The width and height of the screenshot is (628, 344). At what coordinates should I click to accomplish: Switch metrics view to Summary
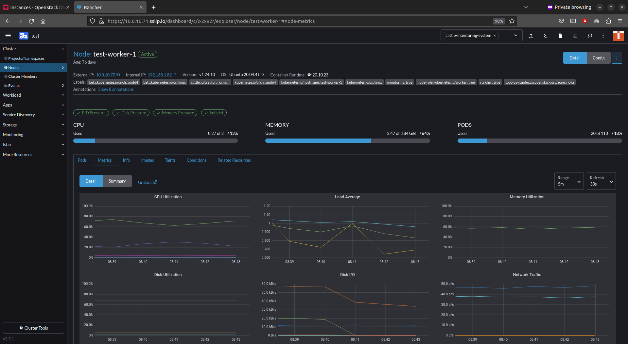[117, 181]
